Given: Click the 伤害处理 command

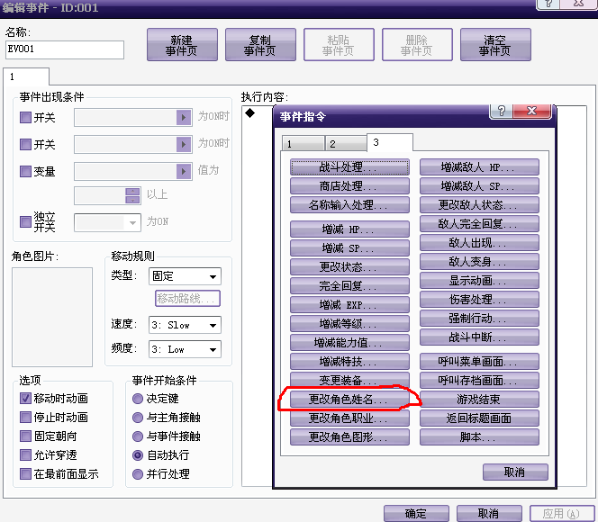Looking at the screenshot, I should click(x=479, y=300).
